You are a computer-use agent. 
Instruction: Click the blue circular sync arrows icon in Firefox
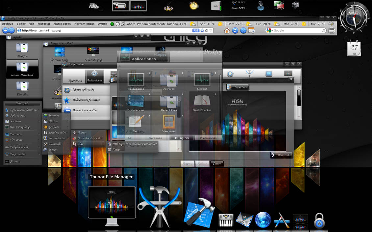235,30
